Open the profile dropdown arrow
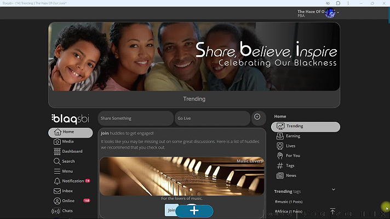 pyautogui.click(x=338, y=12)
